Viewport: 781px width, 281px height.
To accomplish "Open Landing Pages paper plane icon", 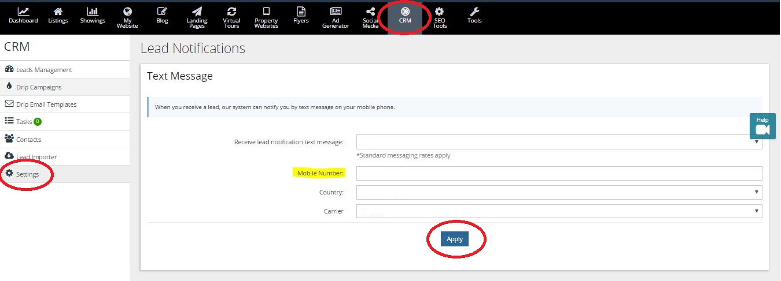I will click(197, 12).
